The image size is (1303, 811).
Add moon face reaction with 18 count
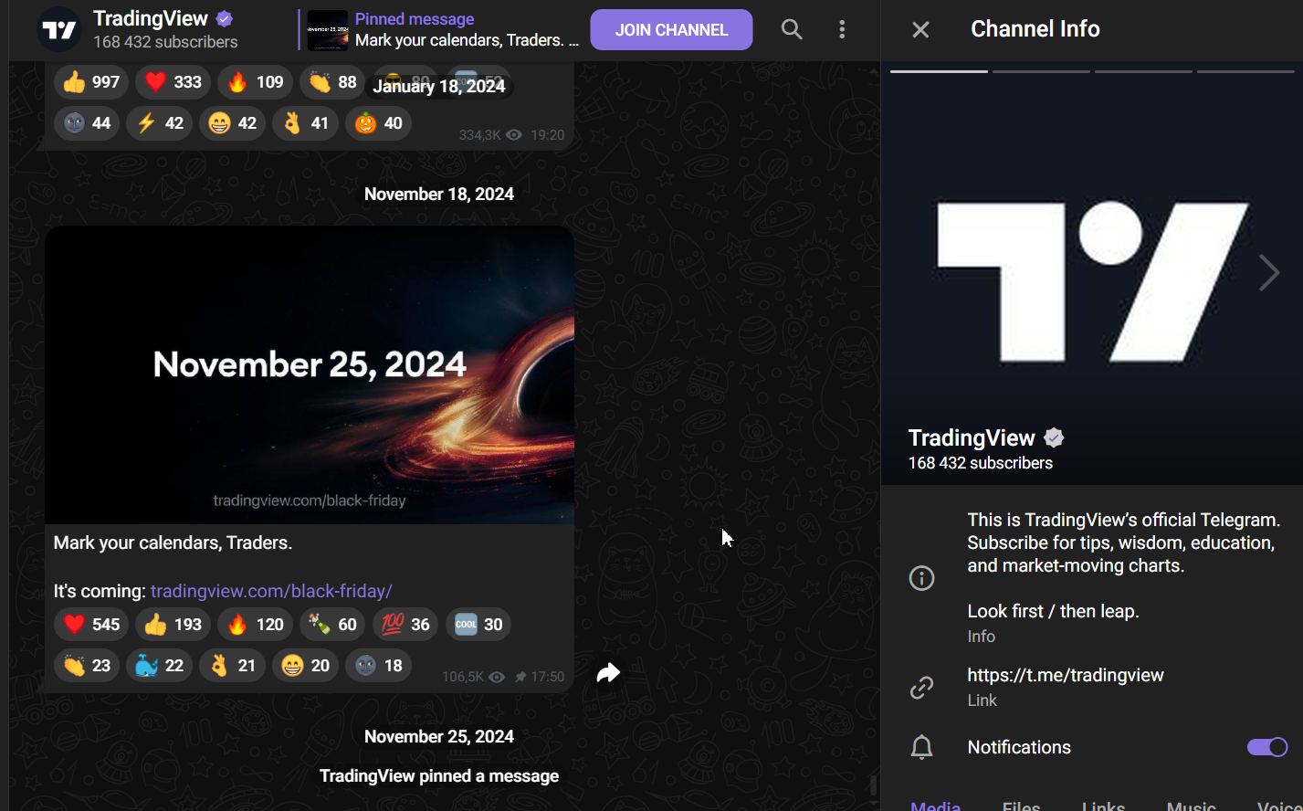378,666
